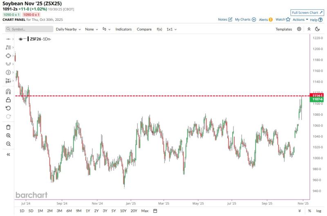Select the crosshair cursor tool

coord(8,39)
